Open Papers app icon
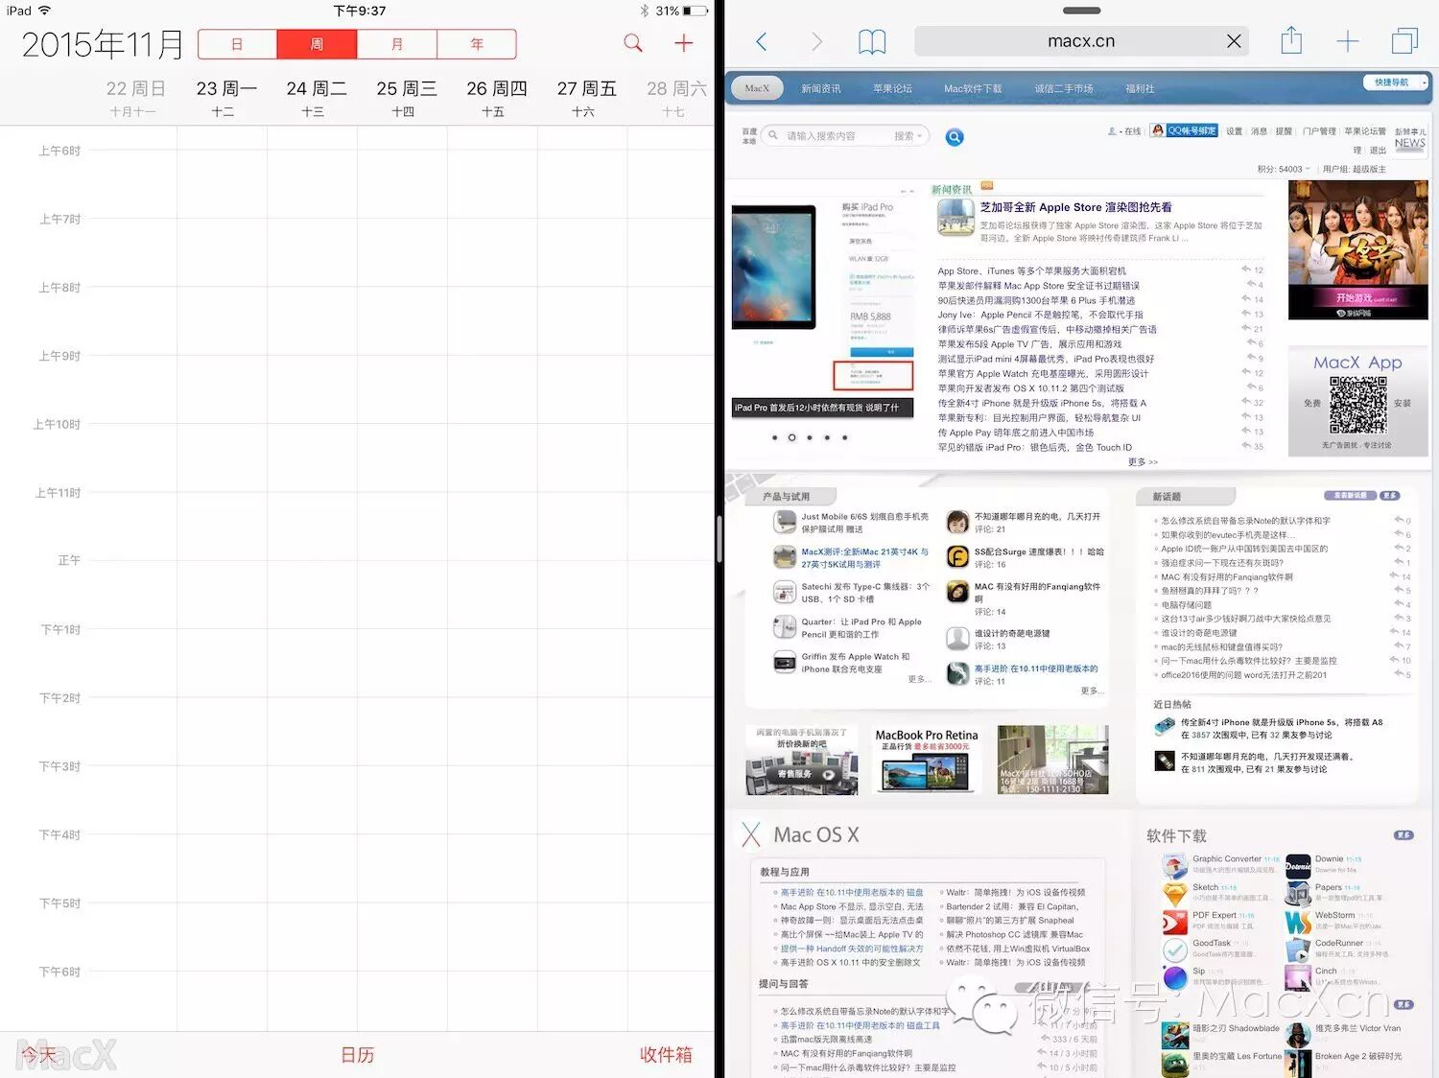Image resolution: width=1439 pixels, height=1078 pixels. (1298, 894)
